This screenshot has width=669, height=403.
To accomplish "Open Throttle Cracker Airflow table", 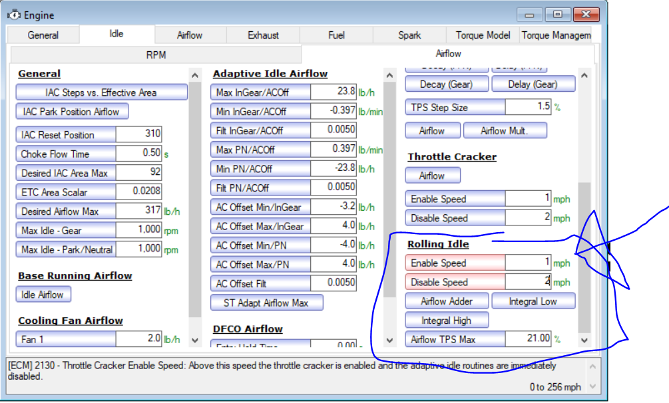I will [433, 176].
